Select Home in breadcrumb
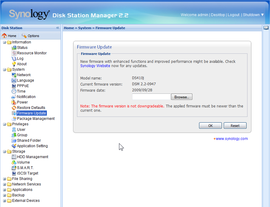Screen dimensions: 270x207 (69, 28)
